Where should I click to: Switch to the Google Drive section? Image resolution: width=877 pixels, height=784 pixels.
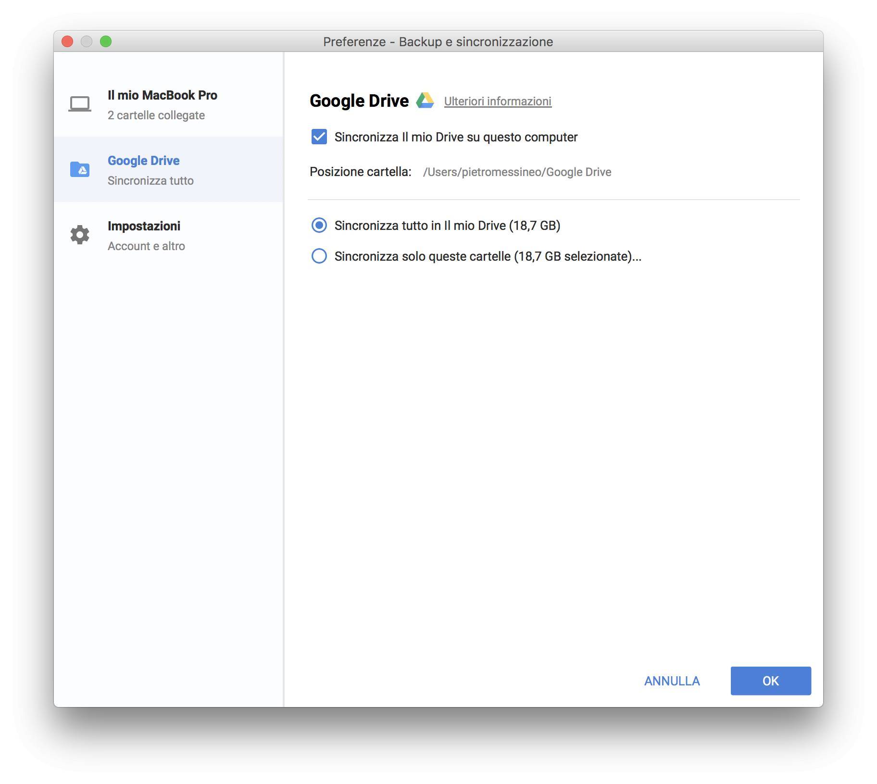pyautogui.click(x=168, y=169)
